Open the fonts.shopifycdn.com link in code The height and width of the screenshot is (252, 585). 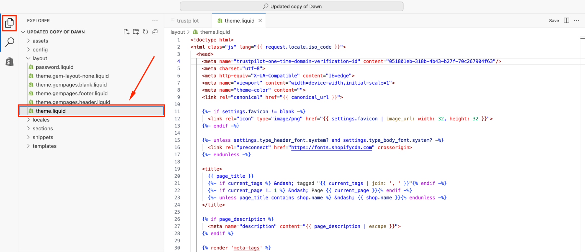(x=331, y=148)
